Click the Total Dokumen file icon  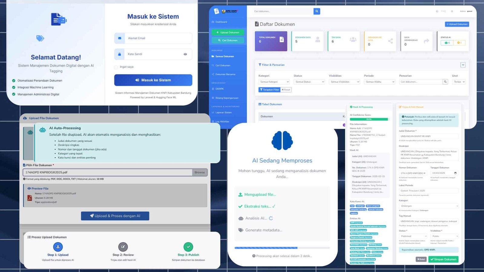coord(282,40)
